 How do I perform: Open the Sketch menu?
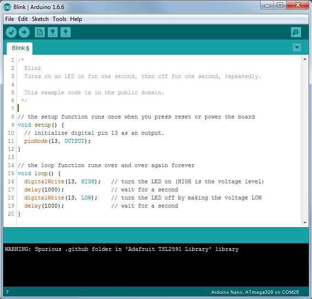(40, 19)
